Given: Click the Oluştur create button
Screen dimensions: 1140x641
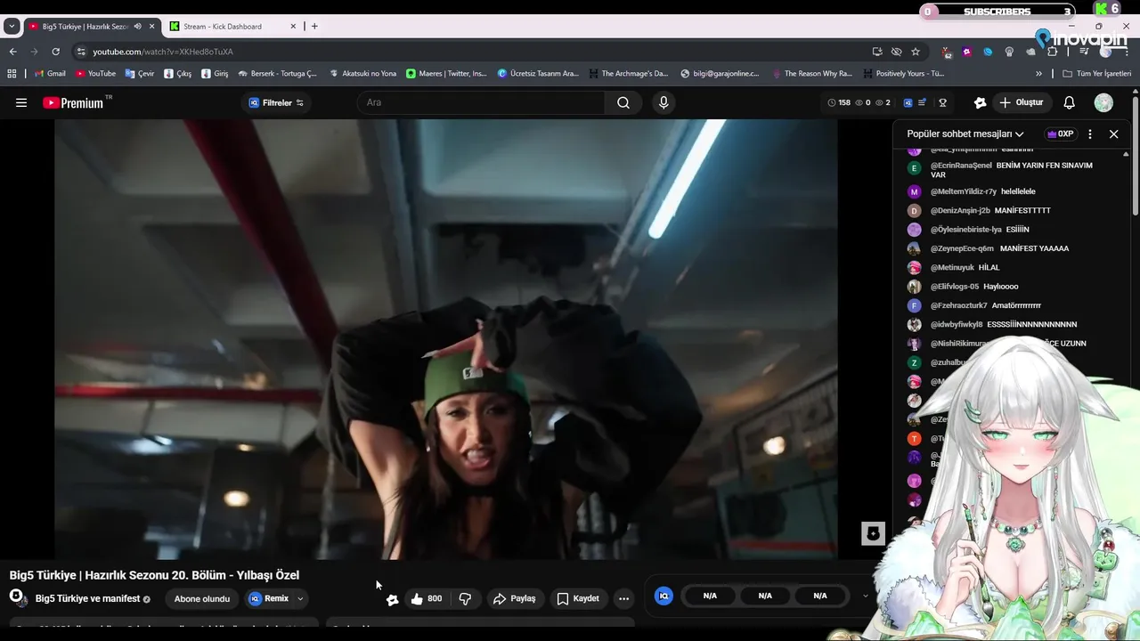Looking at the screenshot, I should [1021, 102].
